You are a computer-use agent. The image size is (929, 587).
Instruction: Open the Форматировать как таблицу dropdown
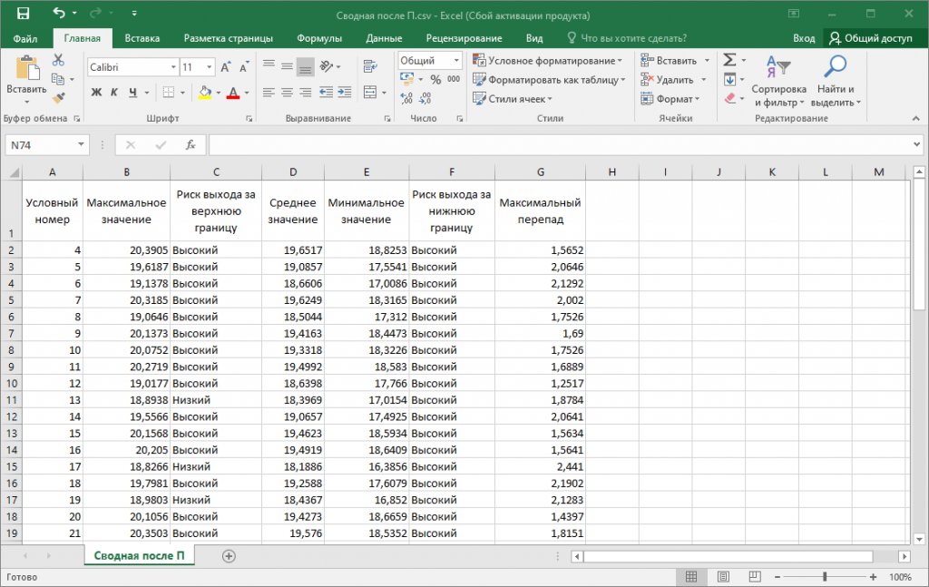[549, 79]
